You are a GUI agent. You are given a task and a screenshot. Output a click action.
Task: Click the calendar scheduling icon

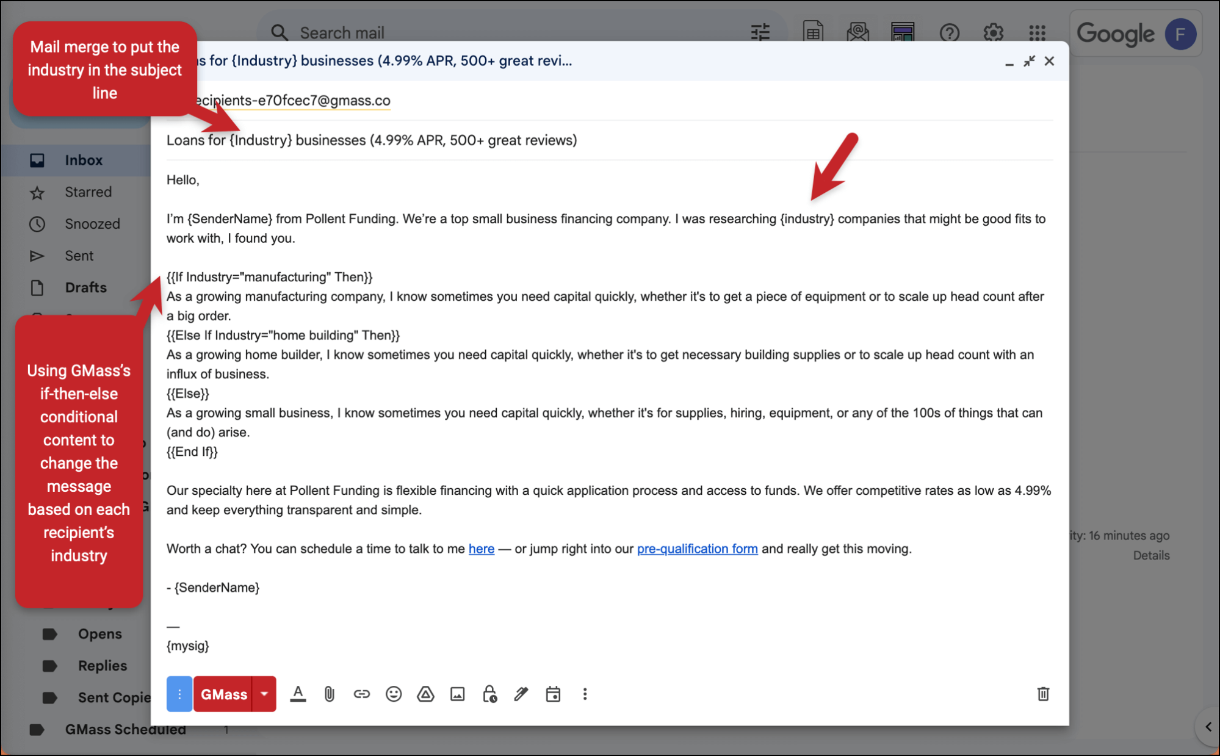553,694
